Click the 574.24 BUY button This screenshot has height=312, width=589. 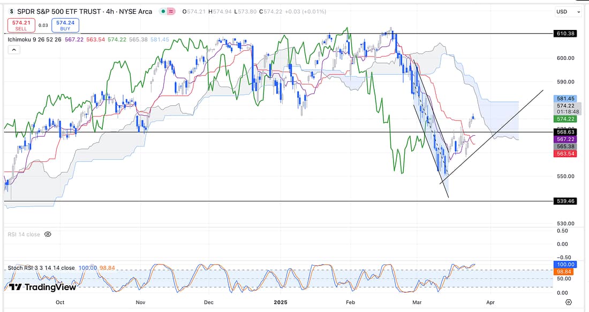pyautogui.click(x=67, y=25)
